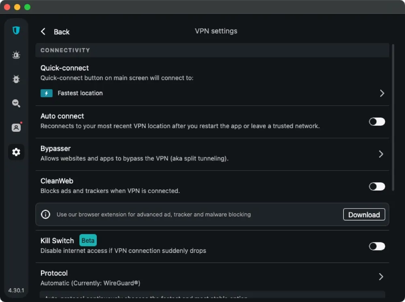This screenshot has width=405, height=302.
Task: Open Bypasser settings via its chevron
Action: click(381, 154)
